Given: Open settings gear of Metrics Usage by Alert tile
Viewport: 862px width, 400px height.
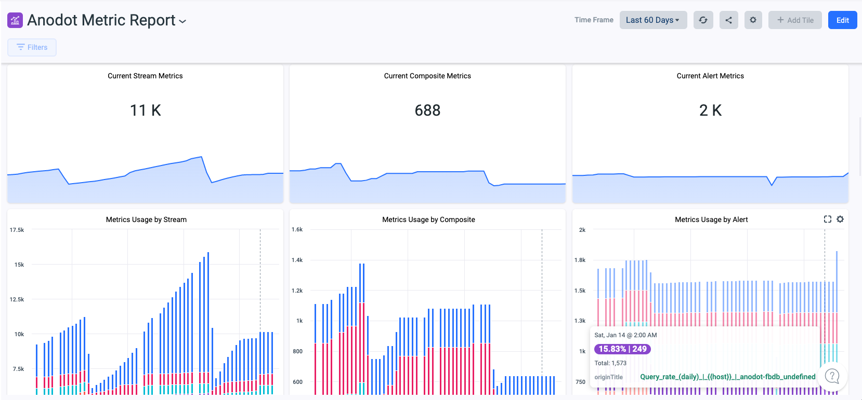Looking at the screenshot, I should coord(840,219).
